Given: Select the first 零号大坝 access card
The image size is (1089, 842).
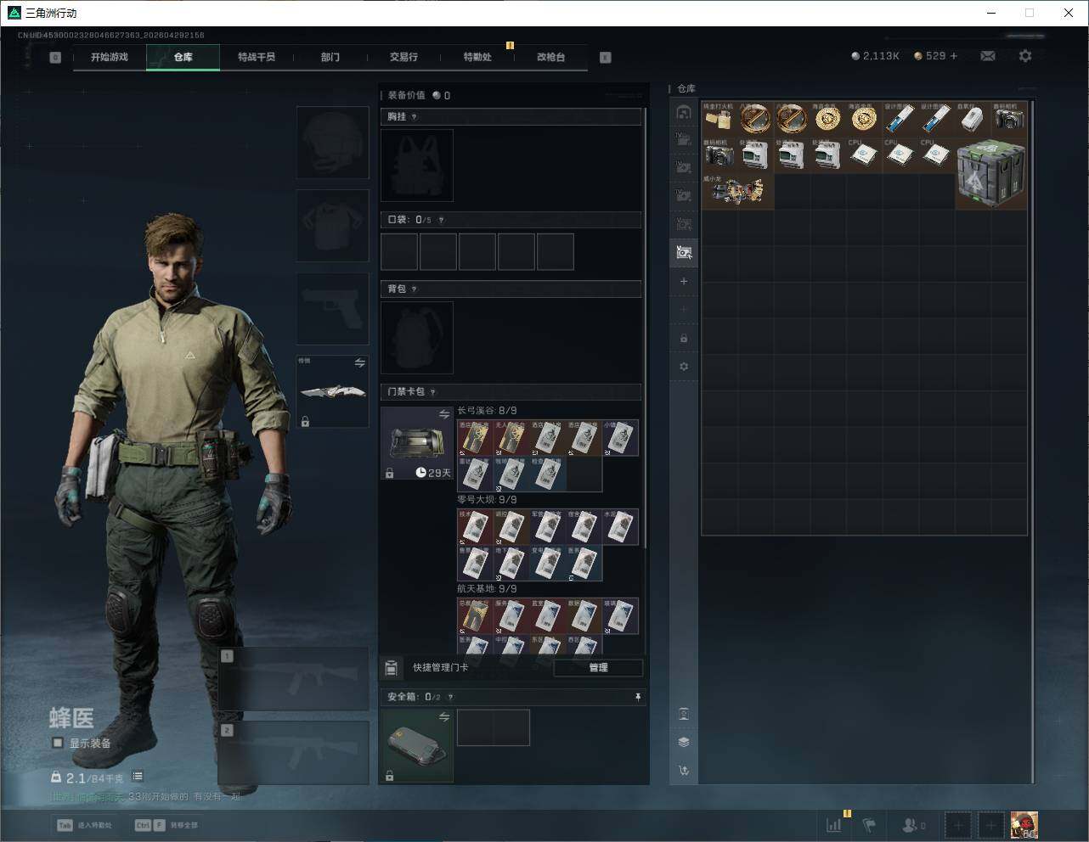Looking at the screenshot, I should coord(475,527).
